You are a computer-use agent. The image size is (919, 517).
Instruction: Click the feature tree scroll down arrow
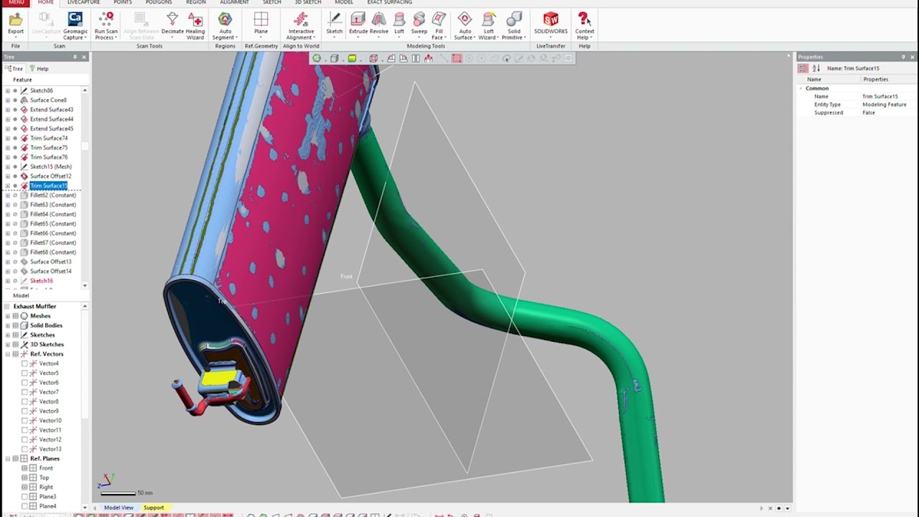pyautogui.click(x=85, y=286)
